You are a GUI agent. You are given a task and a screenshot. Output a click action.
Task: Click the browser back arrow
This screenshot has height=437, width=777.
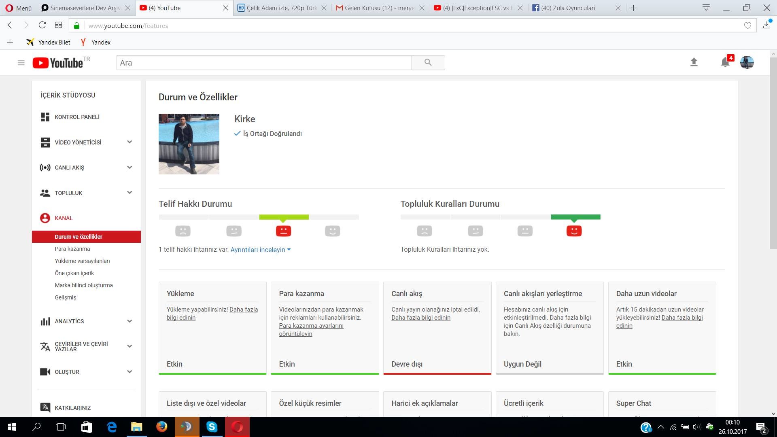pos(10,25)
